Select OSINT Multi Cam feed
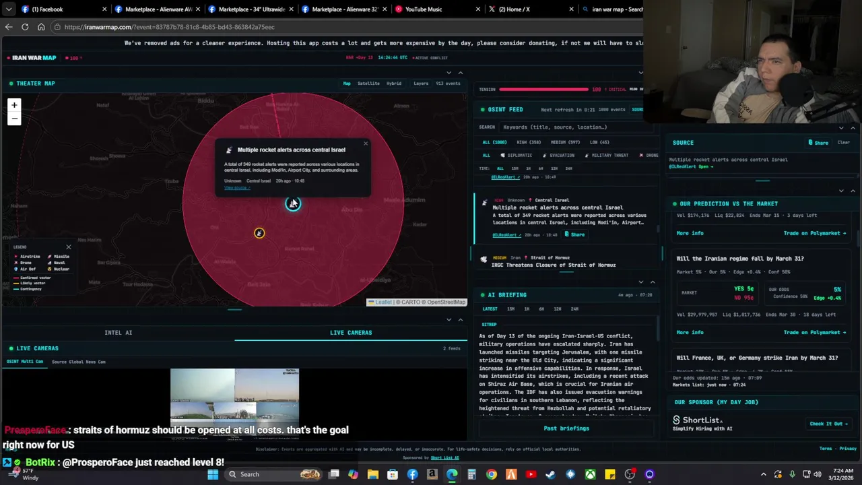The image size is (862, 485). 25,362
